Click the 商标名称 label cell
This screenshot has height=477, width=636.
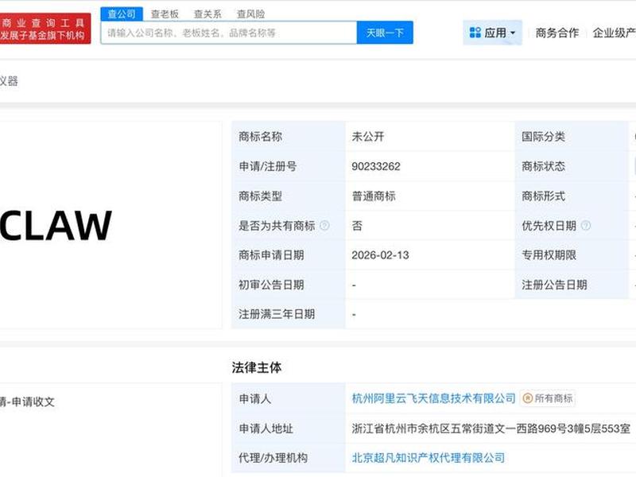coord(289,137)
